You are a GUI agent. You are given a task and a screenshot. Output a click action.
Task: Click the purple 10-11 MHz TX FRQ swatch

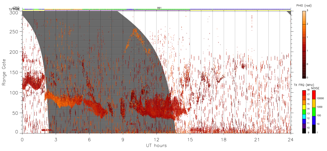[x=304, y=126]
